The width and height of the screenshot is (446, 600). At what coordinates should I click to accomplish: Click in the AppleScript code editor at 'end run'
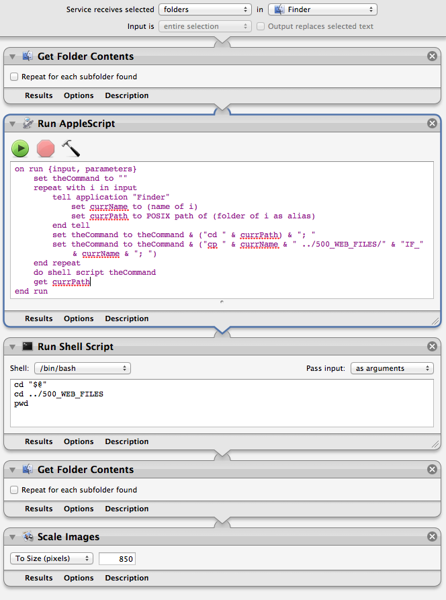click(x=32, y=291)
